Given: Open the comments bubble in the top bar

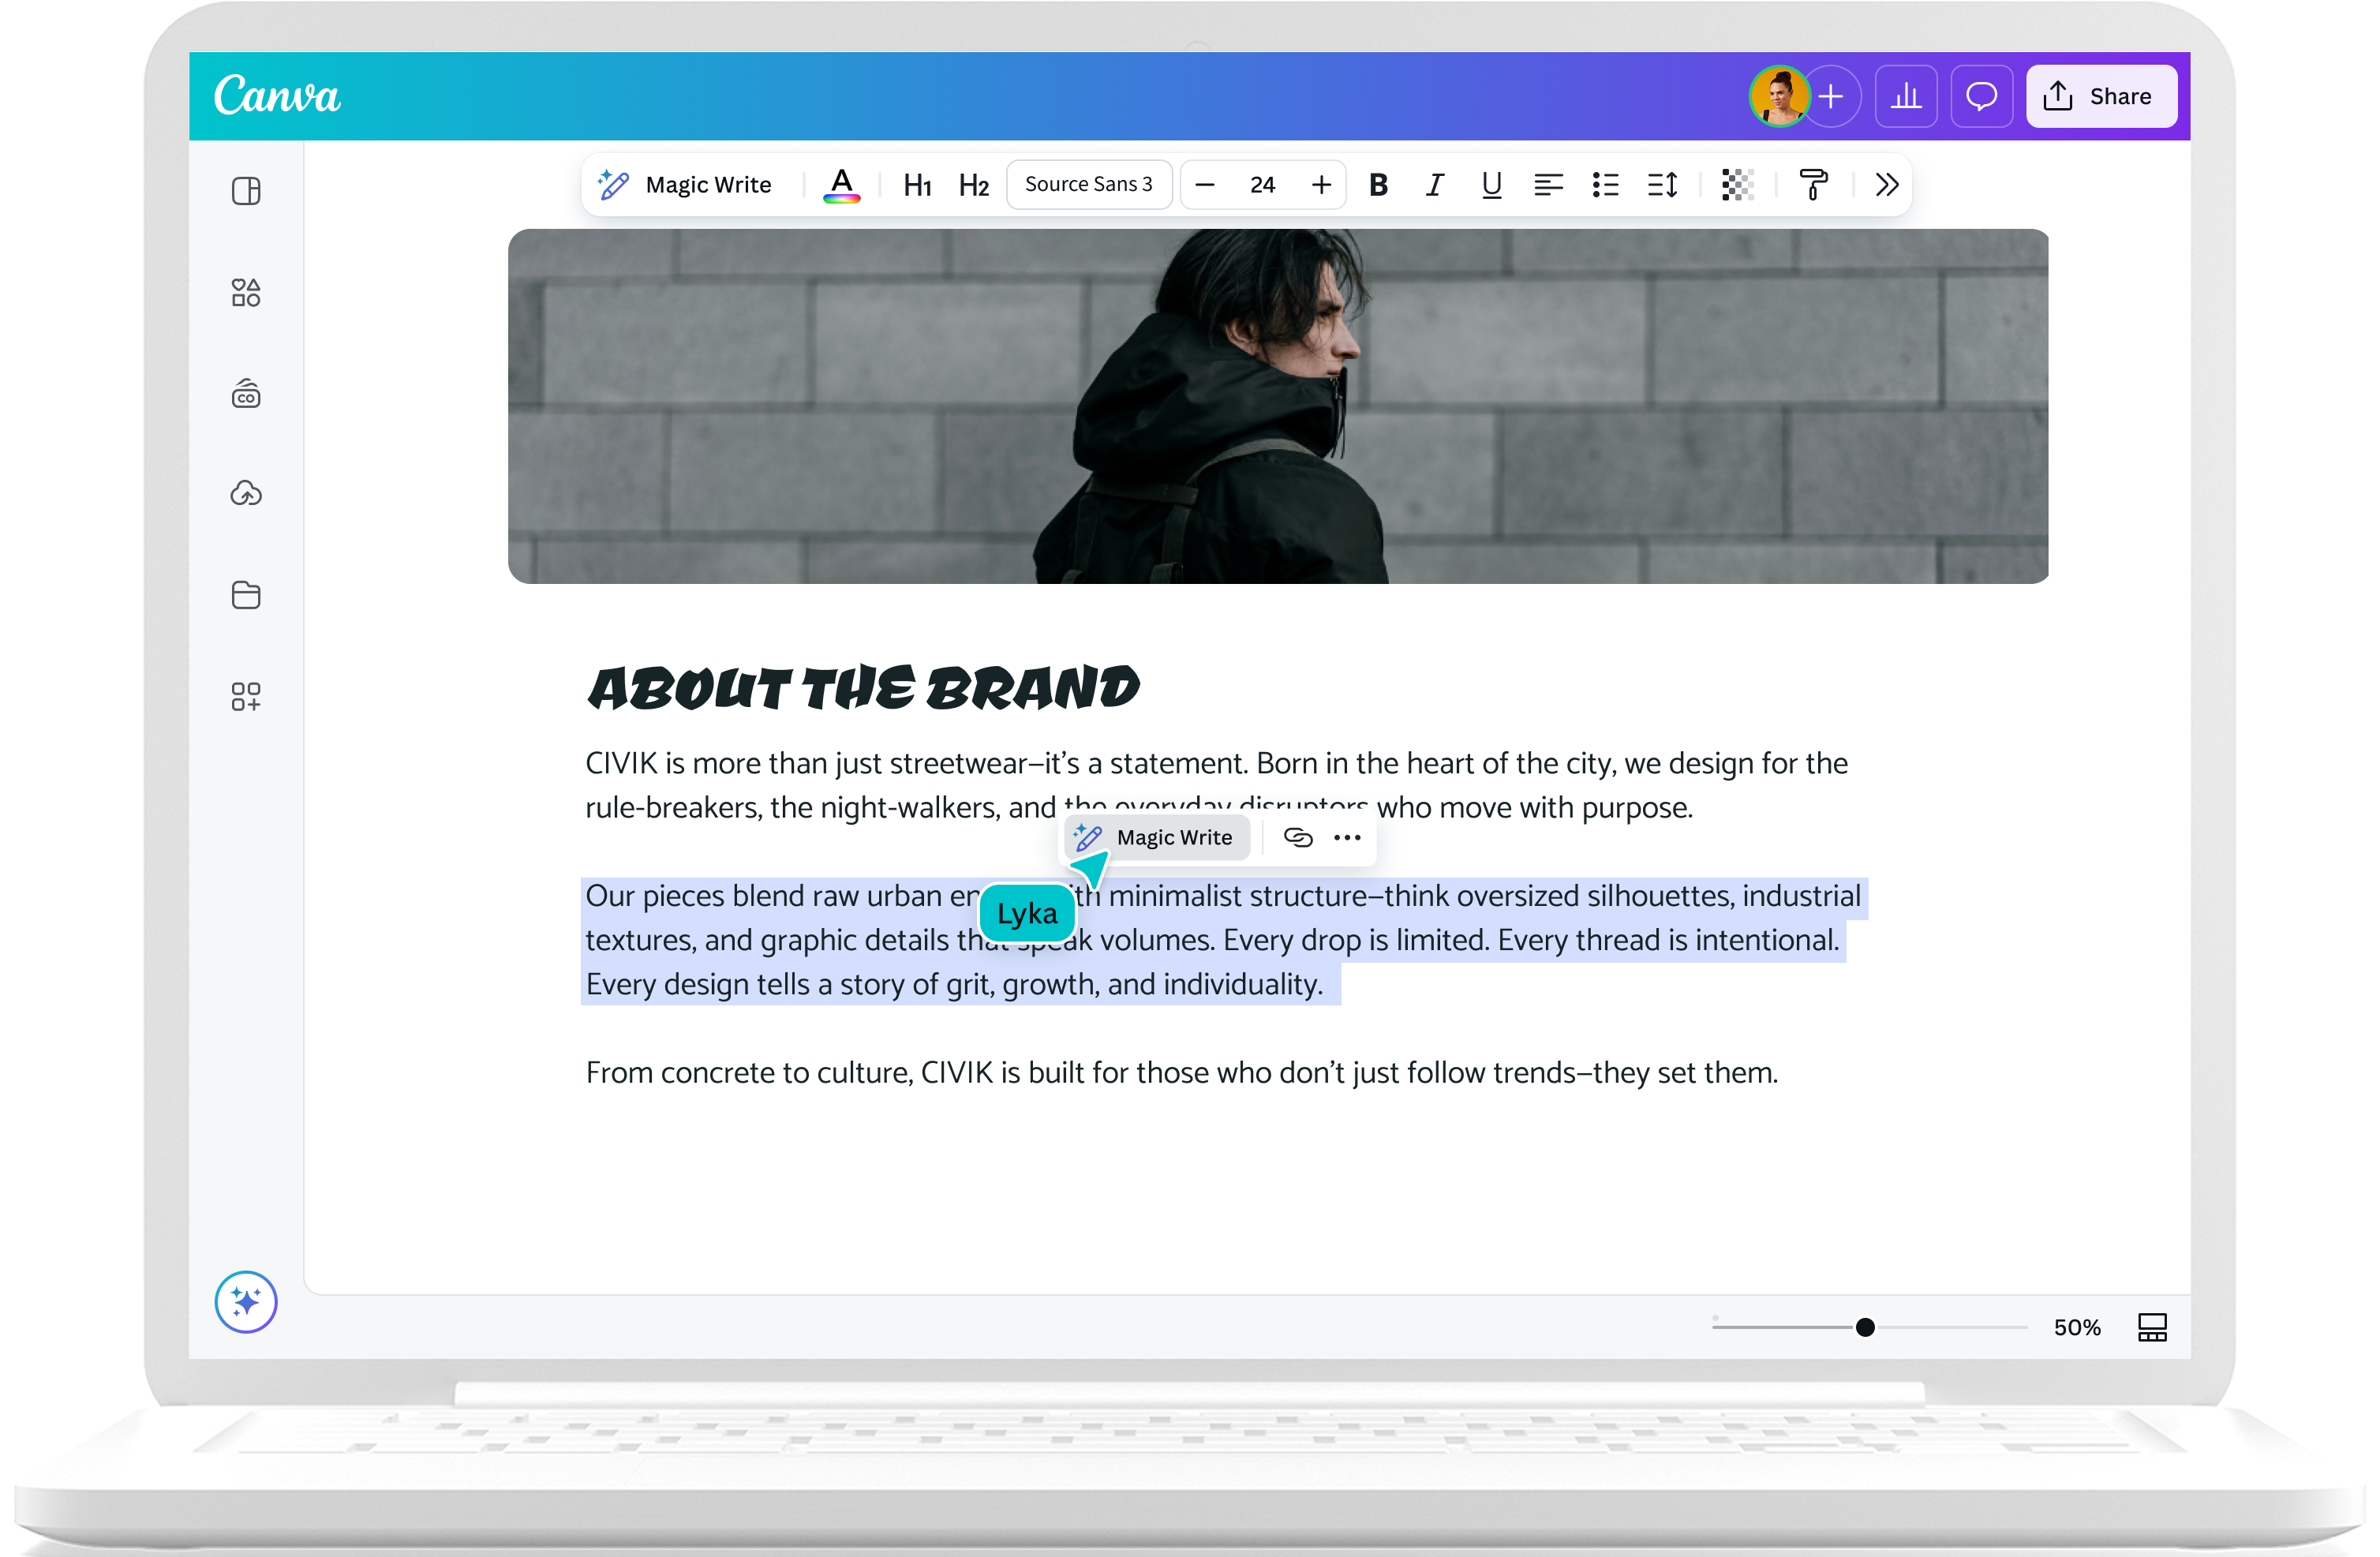Looking at the screenshot, I should click(x=1981, y=96).
